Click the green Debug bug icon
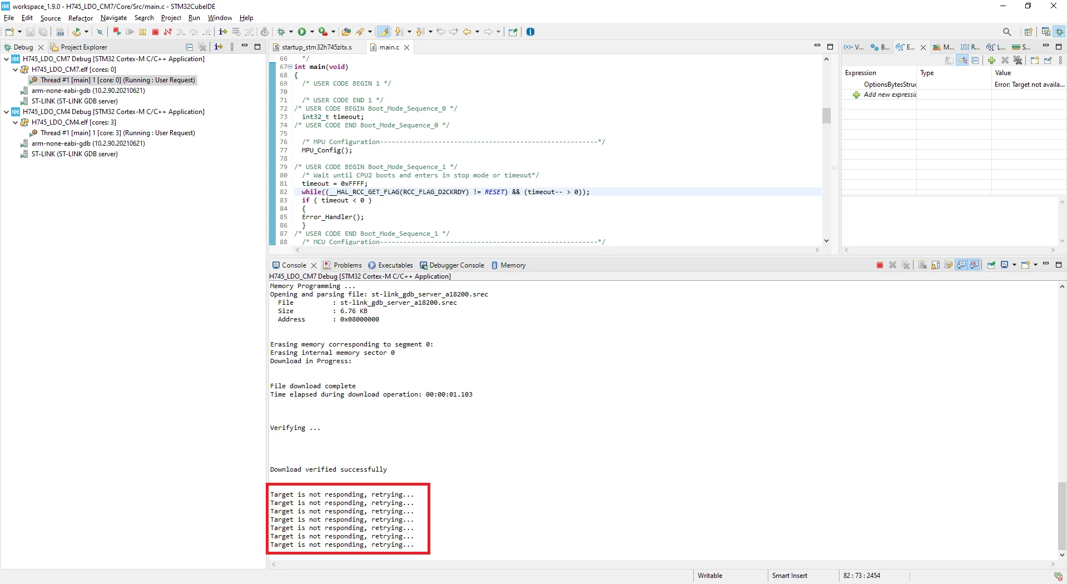Screen dimensions: 1067x584 point(281,32)
